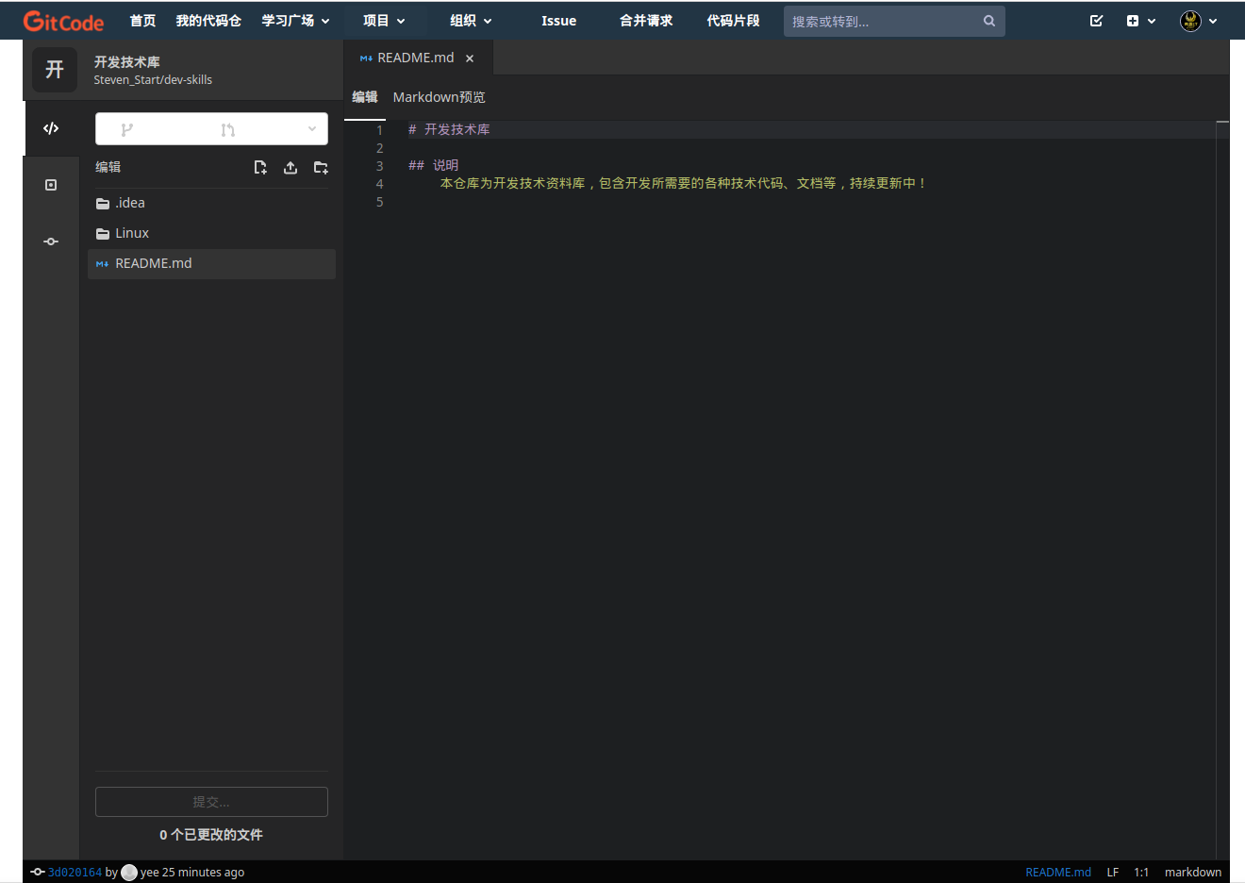
Task: Open the new item plus dropdown
Action: [1140, 21]
